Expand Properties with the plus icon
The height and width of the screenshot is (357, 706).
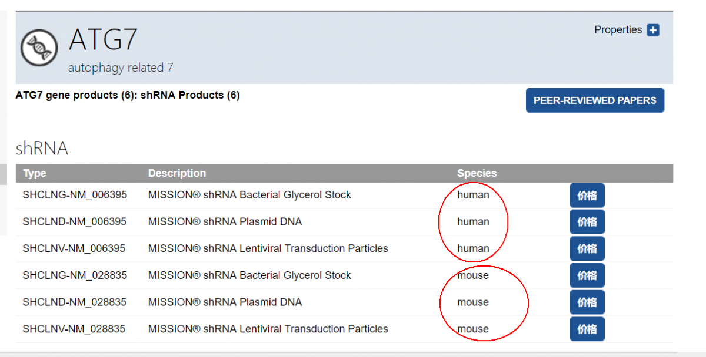tap(653, 31)
